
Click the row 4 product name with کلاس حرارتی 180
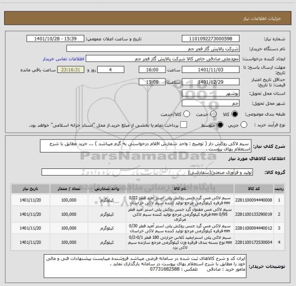coord(180,242)
